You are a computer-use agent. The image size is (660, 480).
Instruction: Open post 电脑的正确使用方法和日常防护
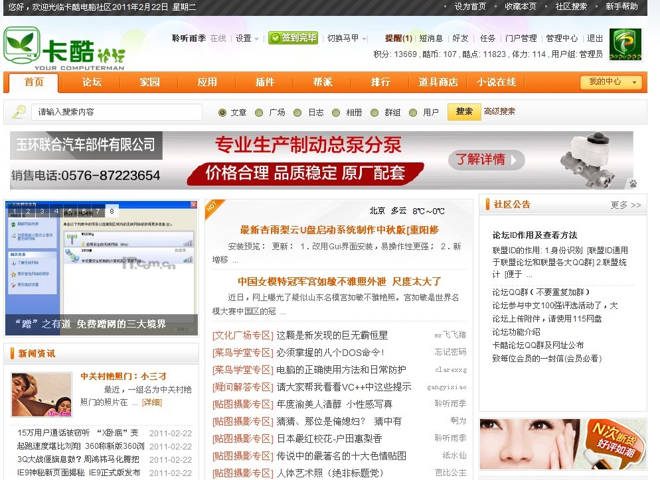coord(341,369)
